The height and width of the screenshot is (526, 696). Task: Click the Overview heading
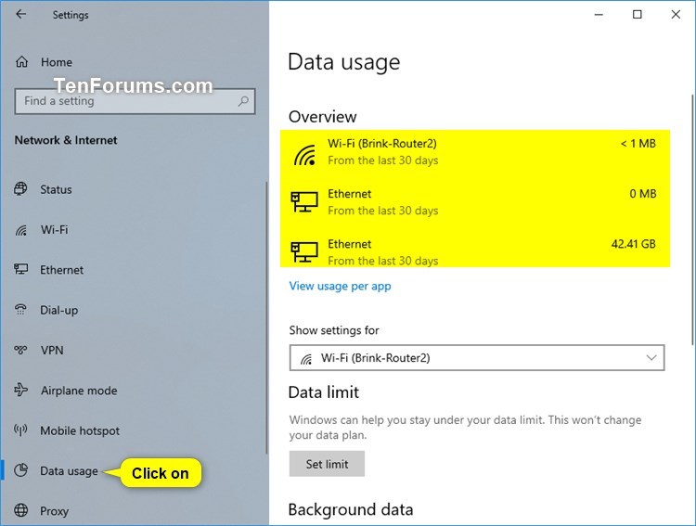(x=323, y=117)
